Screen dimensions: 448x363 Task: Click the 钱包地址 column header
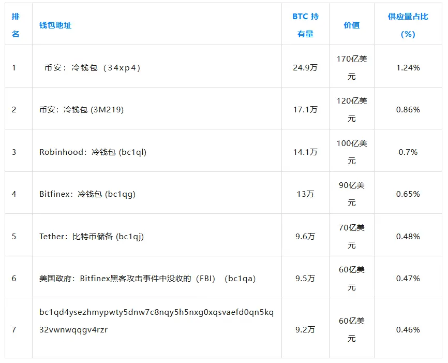(55, 25)
